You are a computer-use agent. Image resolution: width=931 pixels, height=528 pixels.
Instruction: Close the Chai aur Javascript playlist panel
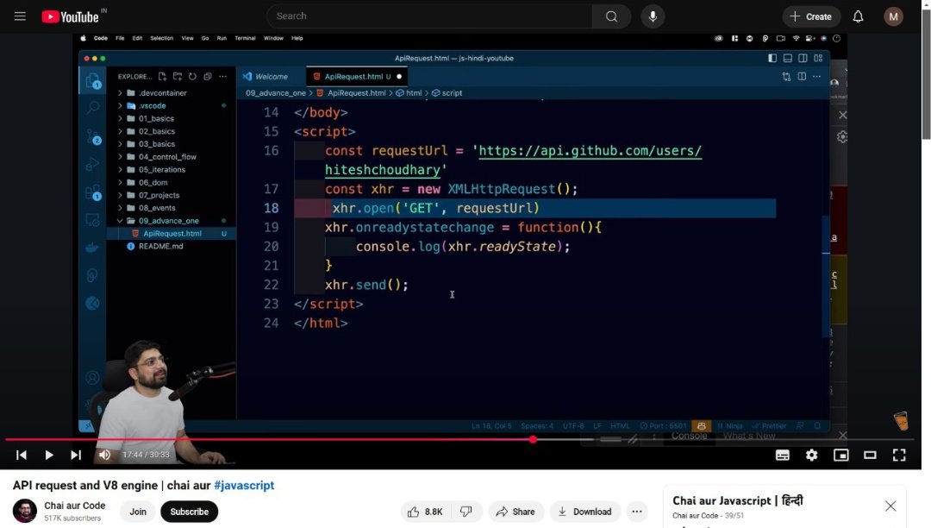890,506
